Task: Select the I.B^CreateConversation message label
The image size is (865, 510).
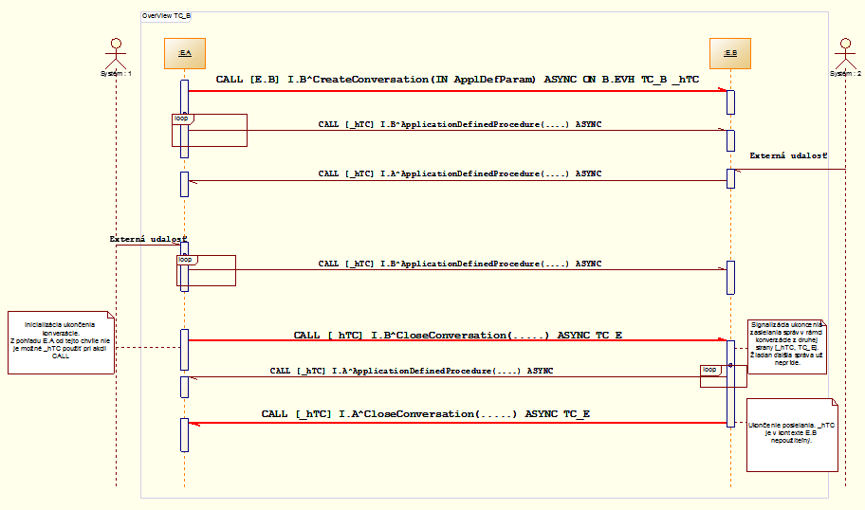Action: [x=457, y=81]
